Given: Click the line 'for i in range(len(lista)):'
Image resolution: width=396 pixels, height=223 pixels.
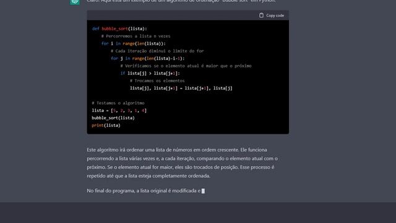Looking at the screenshot, I should point(134,43).
